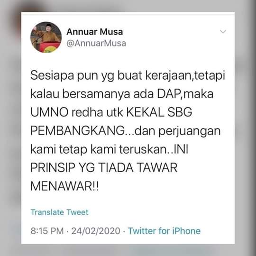256x256 pixels.
Task: Click the word kerajaan,tetapi in first line
Action: tap(185, 76)
